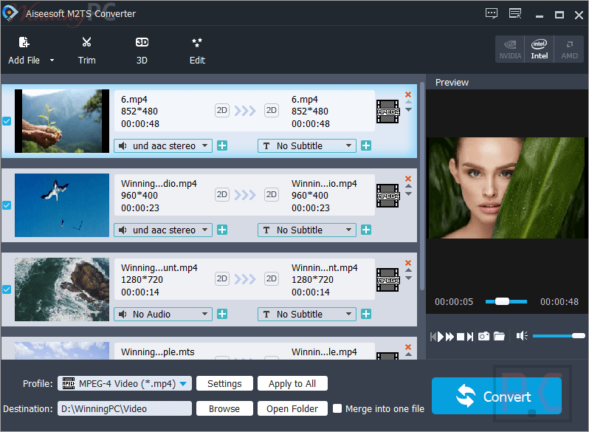
Task: Skip to next in preview controls
Action: coord(470,337)
